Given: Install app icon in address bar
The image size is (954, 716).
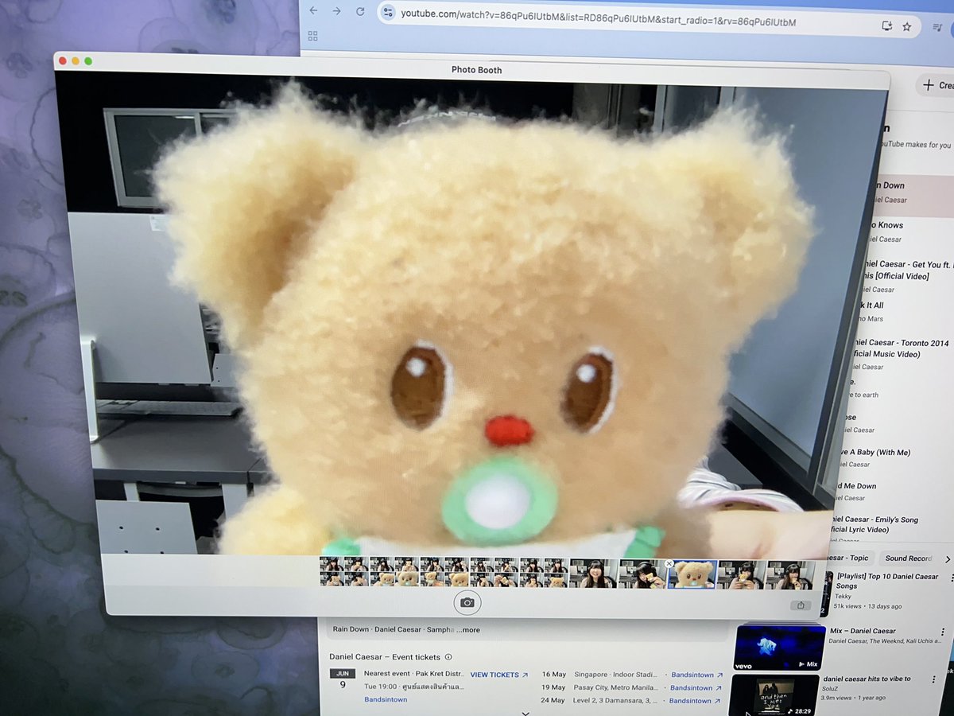Looking at the screenshot, I should (886, 25).
